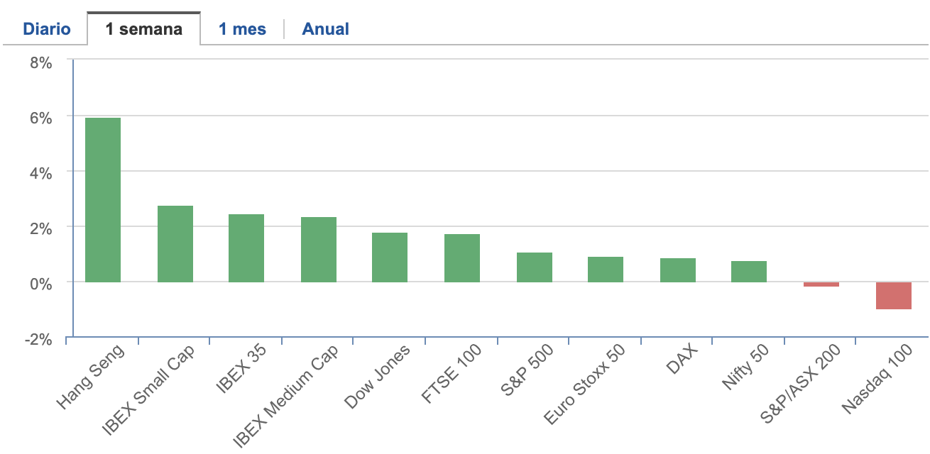Click the S&P/ASX 200 axis label
This screenshot has height=454, width=930.
(x=801, y=384)
